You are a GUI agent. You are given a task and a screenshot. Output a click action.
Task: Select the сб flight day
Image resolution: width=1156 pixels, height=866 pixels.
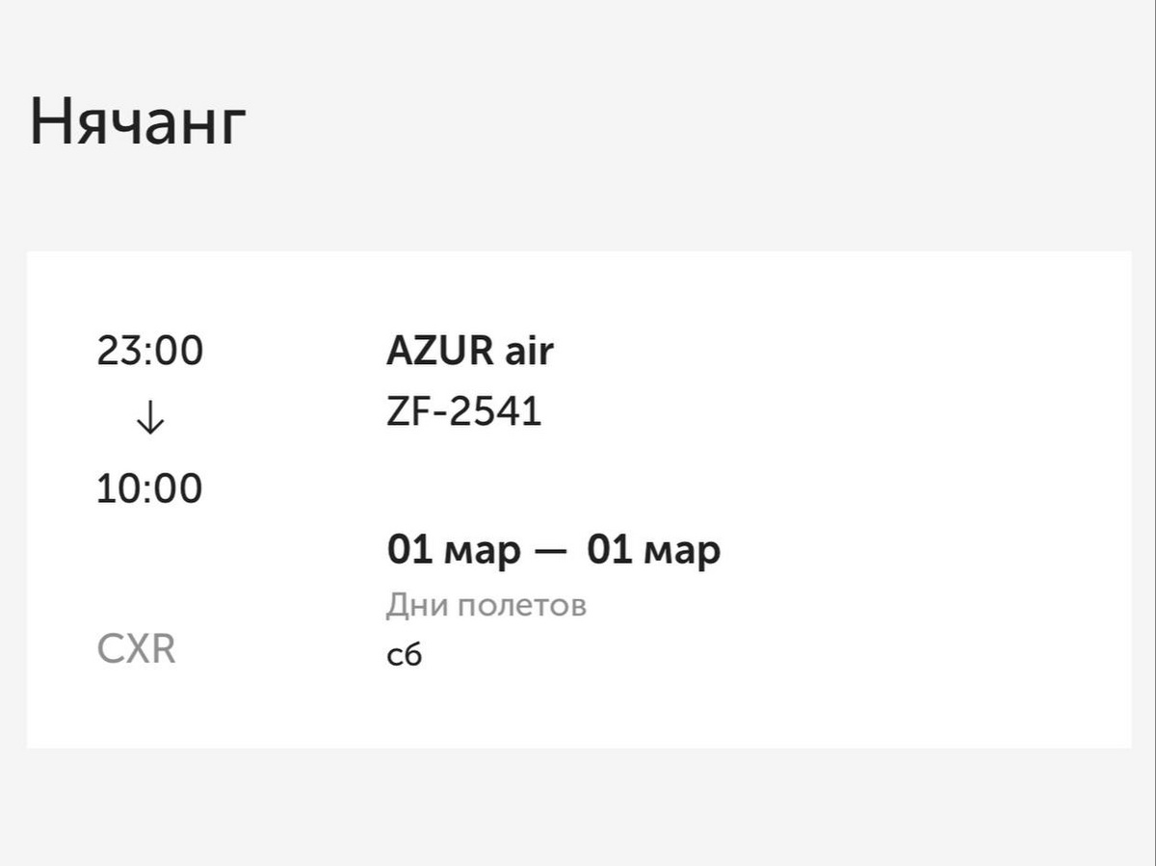(x=404, y=655)
